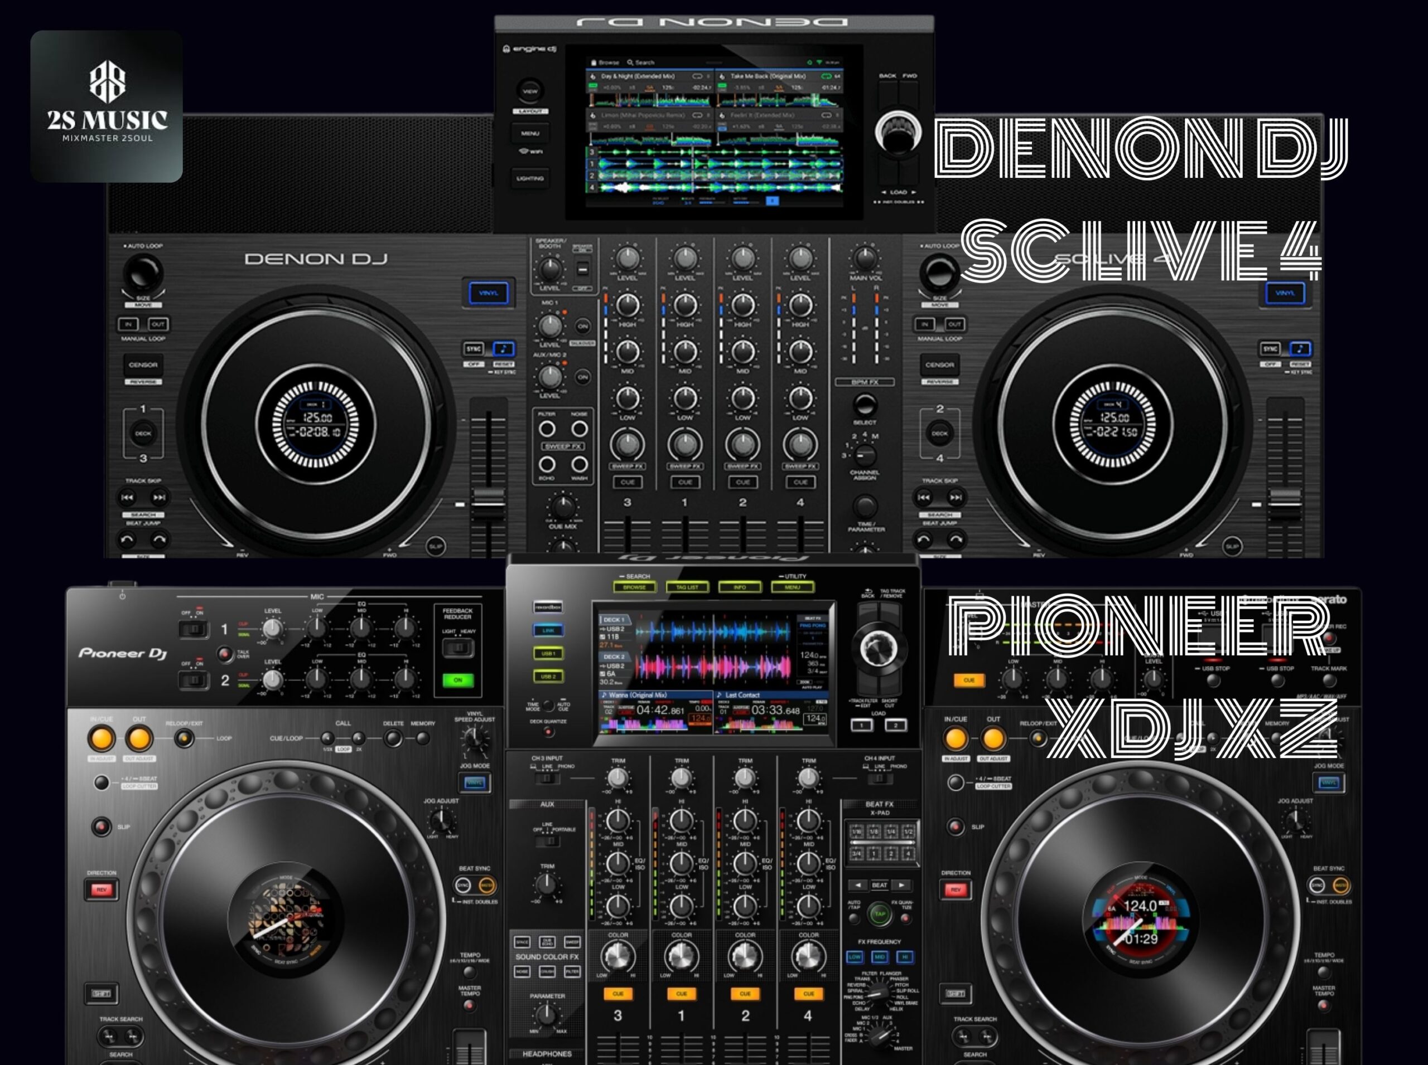Click Denon left deck Auto Loop knob
This screenshot has height=1065, width=1428.
pos(143,272)
